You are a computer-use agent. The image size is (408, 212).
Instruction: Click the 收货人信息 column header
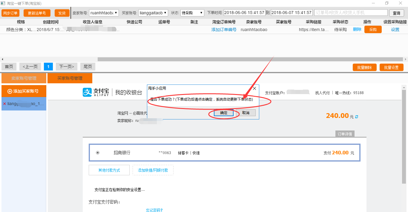click(x=93, y=22)
